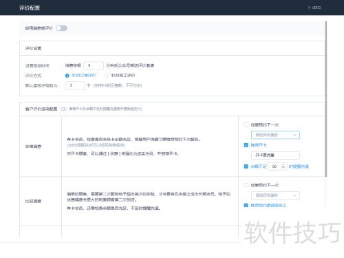Check 优惠预约下一次 in the 非常满意 row
344x258 pixels.
[x=246, y=125]
